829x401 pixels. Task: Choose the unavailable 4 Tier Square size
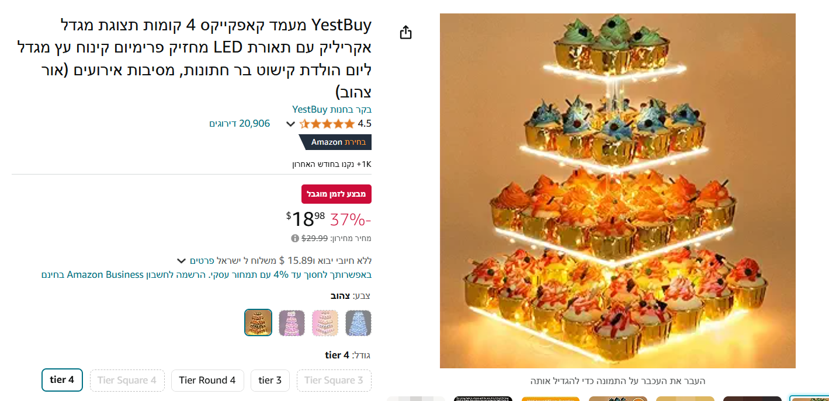[127, 381]
